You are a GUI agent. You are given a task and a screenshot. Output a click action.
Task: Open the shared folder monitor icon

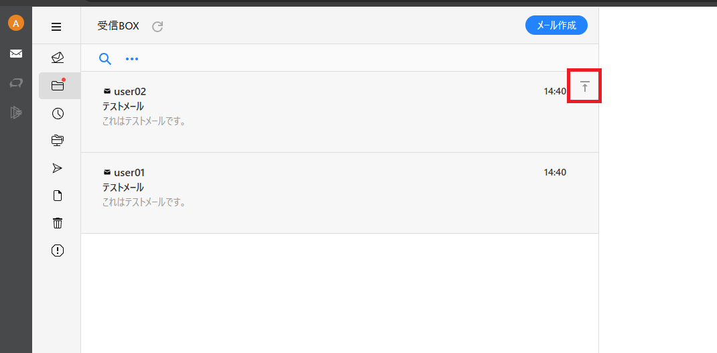(x=58, y=141)
